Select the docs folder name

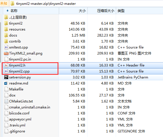click(13, 35)
